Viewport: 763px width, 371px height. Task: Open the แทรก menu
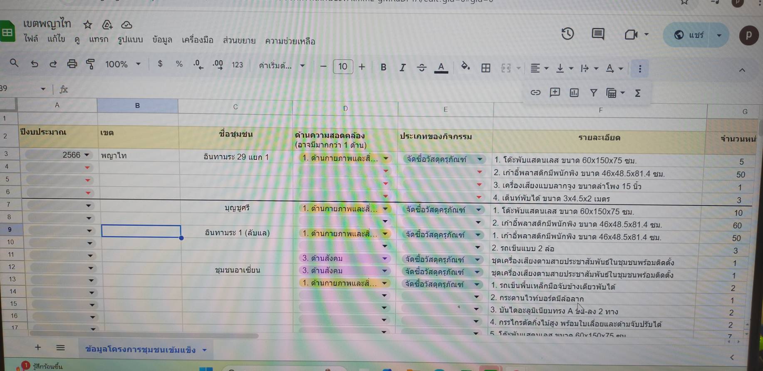(x=98, y=40)
